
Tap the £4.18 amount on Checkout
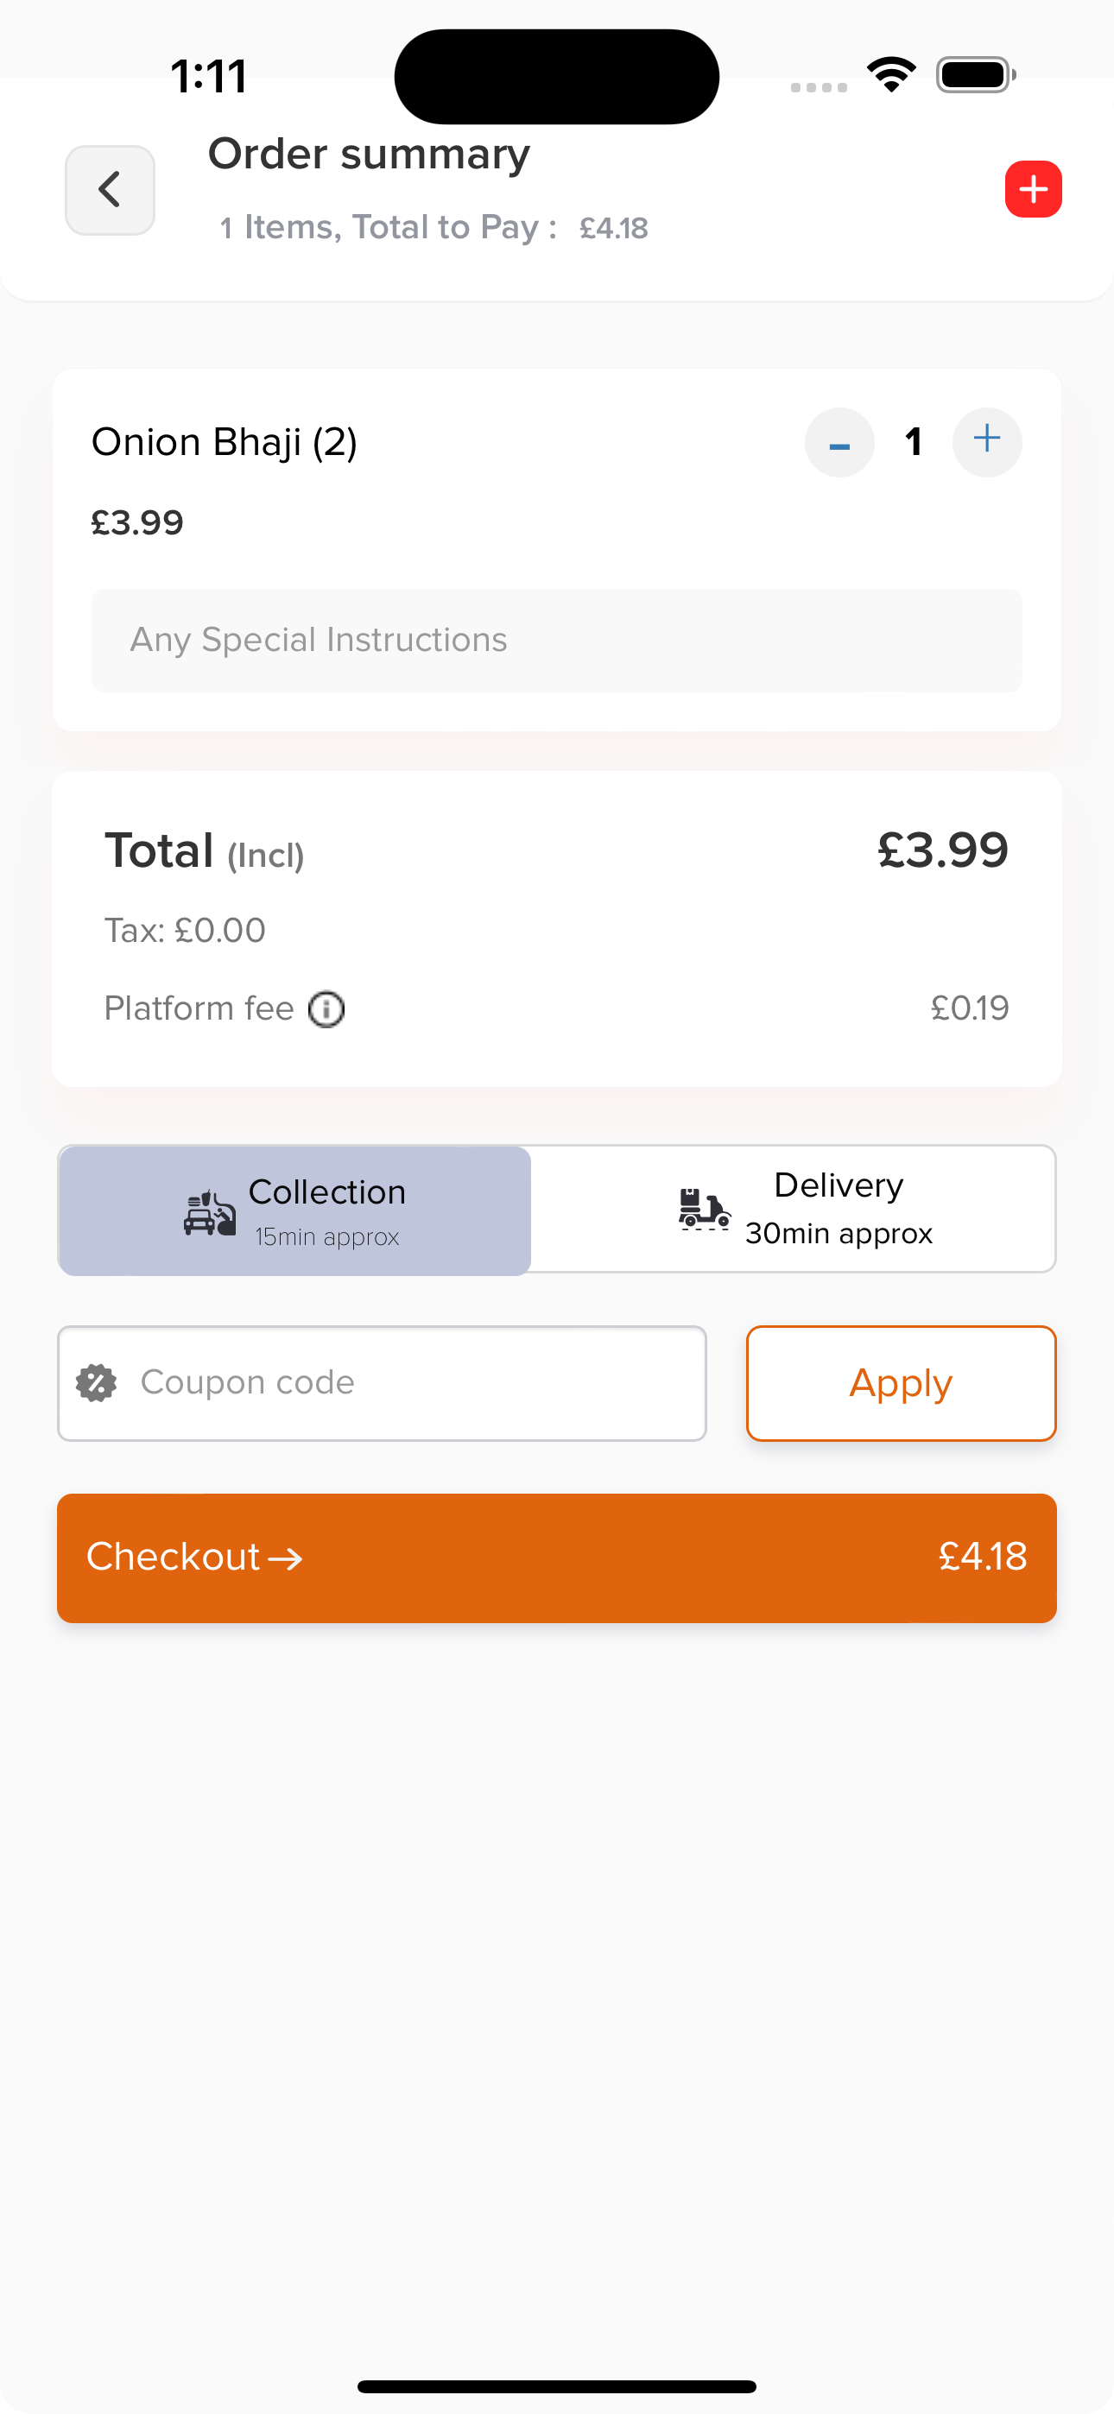pos(983,1557)
